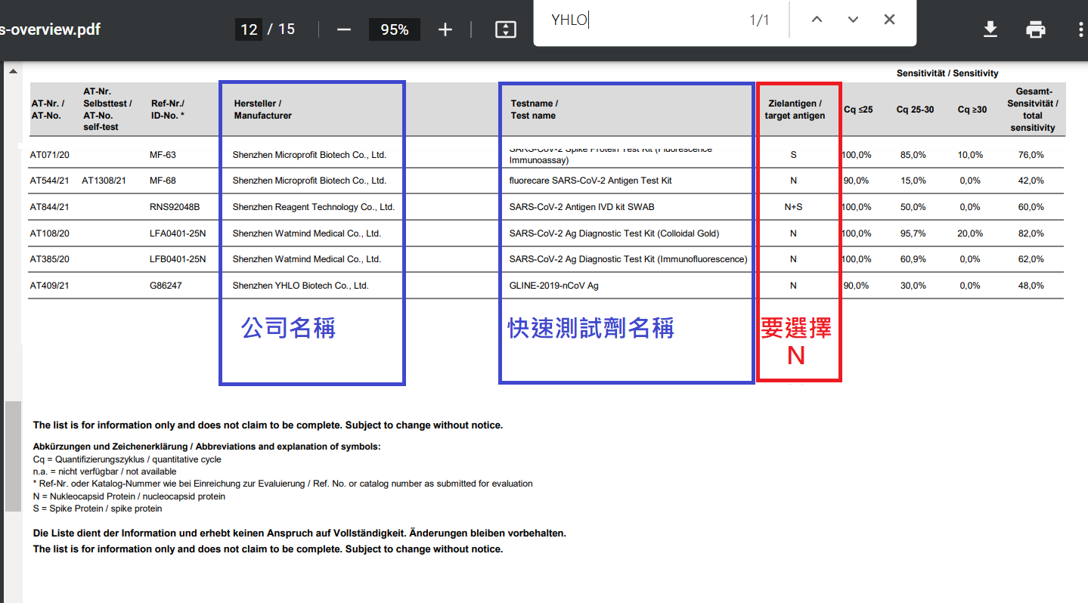This screenshot has width=1088, height=603.
Task: Click 'SARS-CoV-2 Ag Diagnostic Test Kit (Colloidal Gold)'
Action: 614,233
